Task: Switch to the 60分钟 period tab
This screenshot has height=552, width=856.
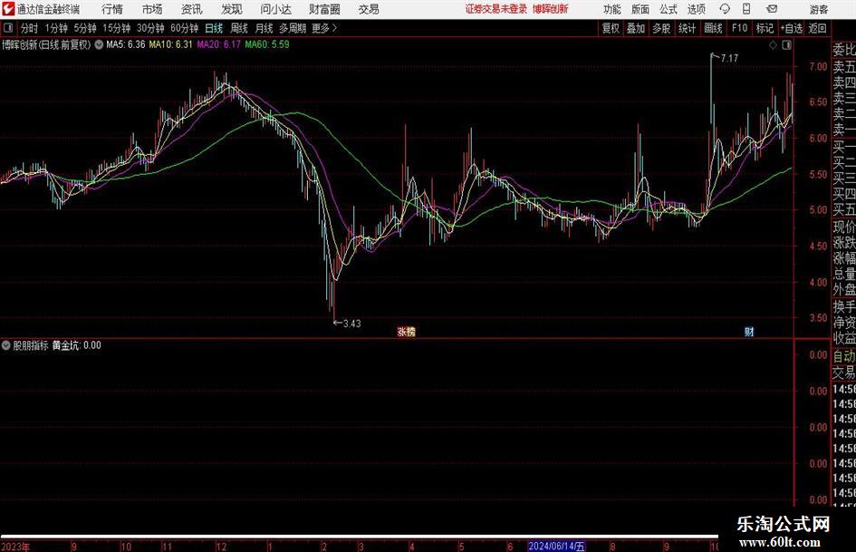Action: point(185,28)
